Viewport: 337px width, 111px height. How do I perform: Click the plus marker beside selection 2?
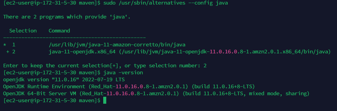[8, 52]
